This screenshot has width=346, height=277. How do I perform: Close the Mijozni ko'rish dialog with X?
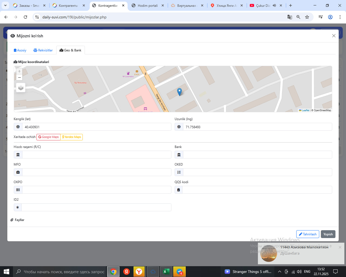334,36
